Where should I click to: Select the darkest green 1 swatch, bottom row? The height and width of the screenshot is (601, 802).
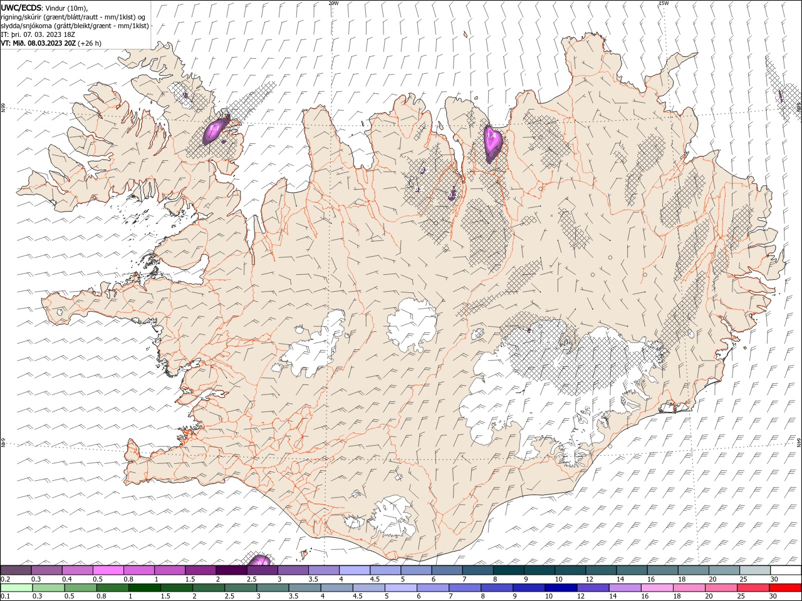click(145, 588)
